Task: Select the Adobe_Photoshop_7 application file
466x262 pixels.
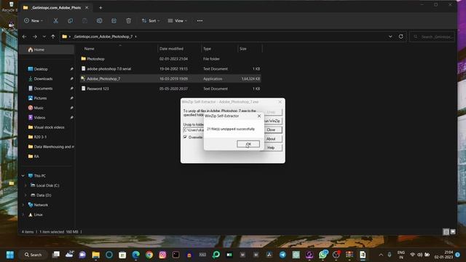Action: [x=170, y=79]
